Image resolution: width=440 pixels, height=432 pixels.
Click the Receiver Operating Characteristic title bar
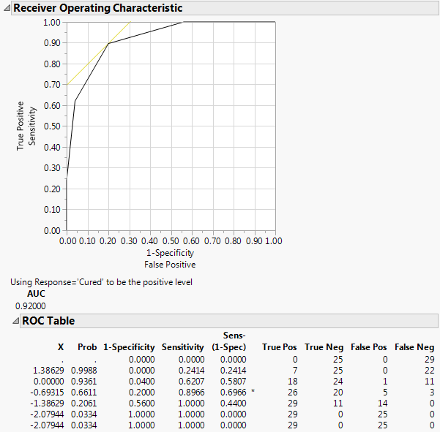point(225,8)
